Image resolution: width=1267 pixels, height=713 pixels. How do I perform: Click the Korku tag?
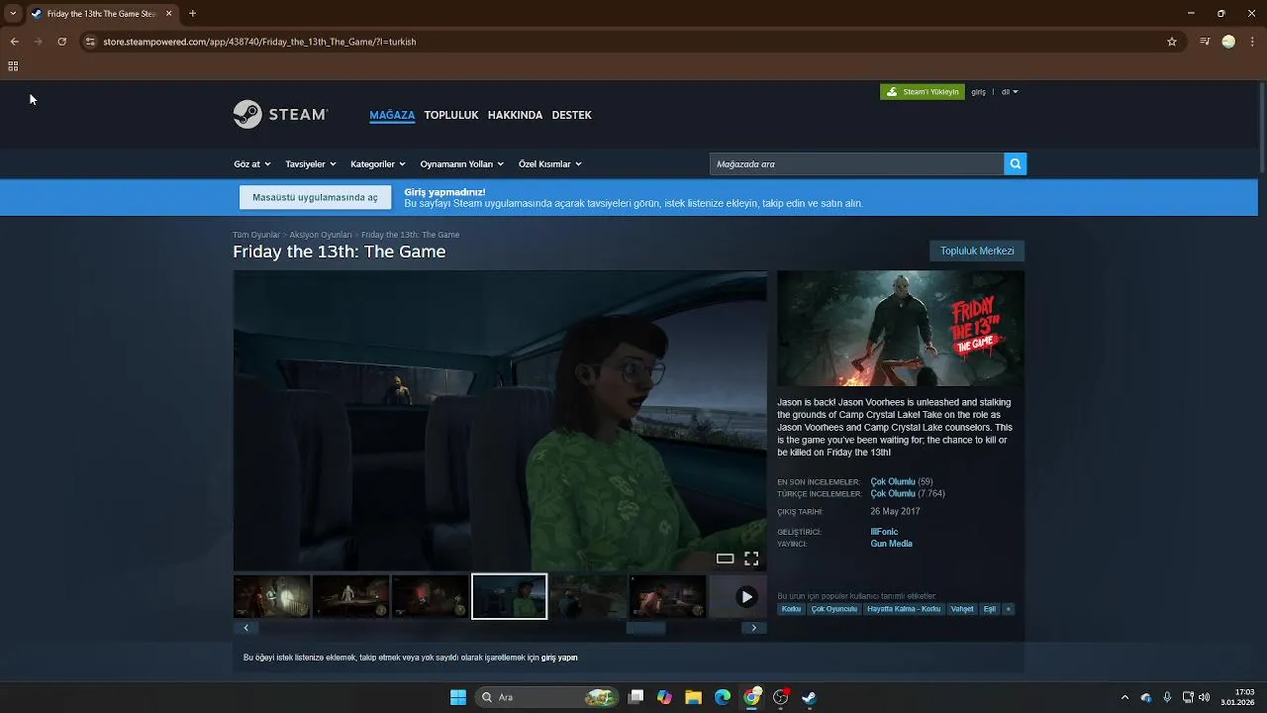point(791,609)
